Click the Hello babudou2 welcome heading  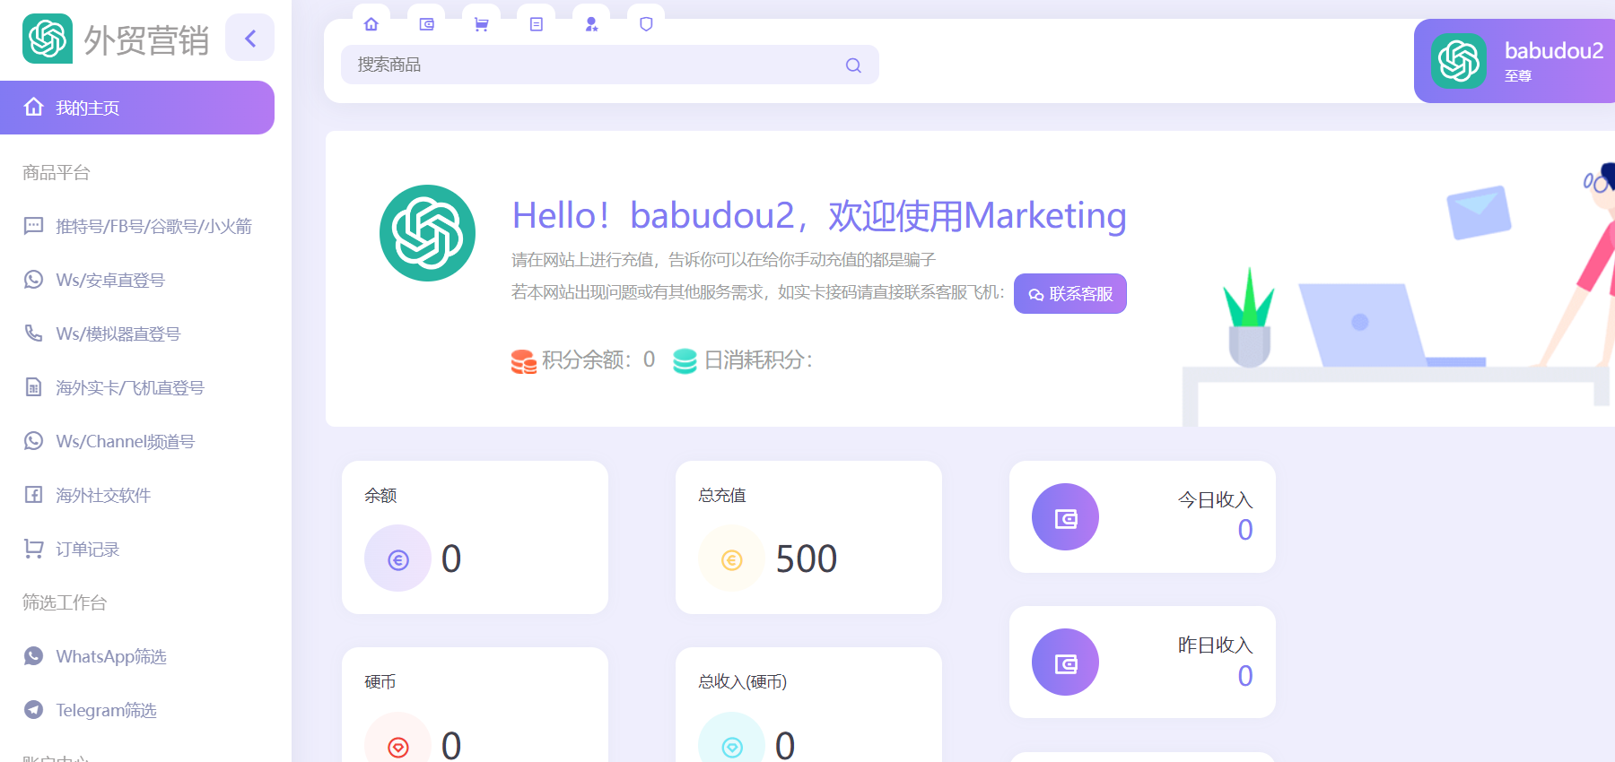click(x=819, y=216)
